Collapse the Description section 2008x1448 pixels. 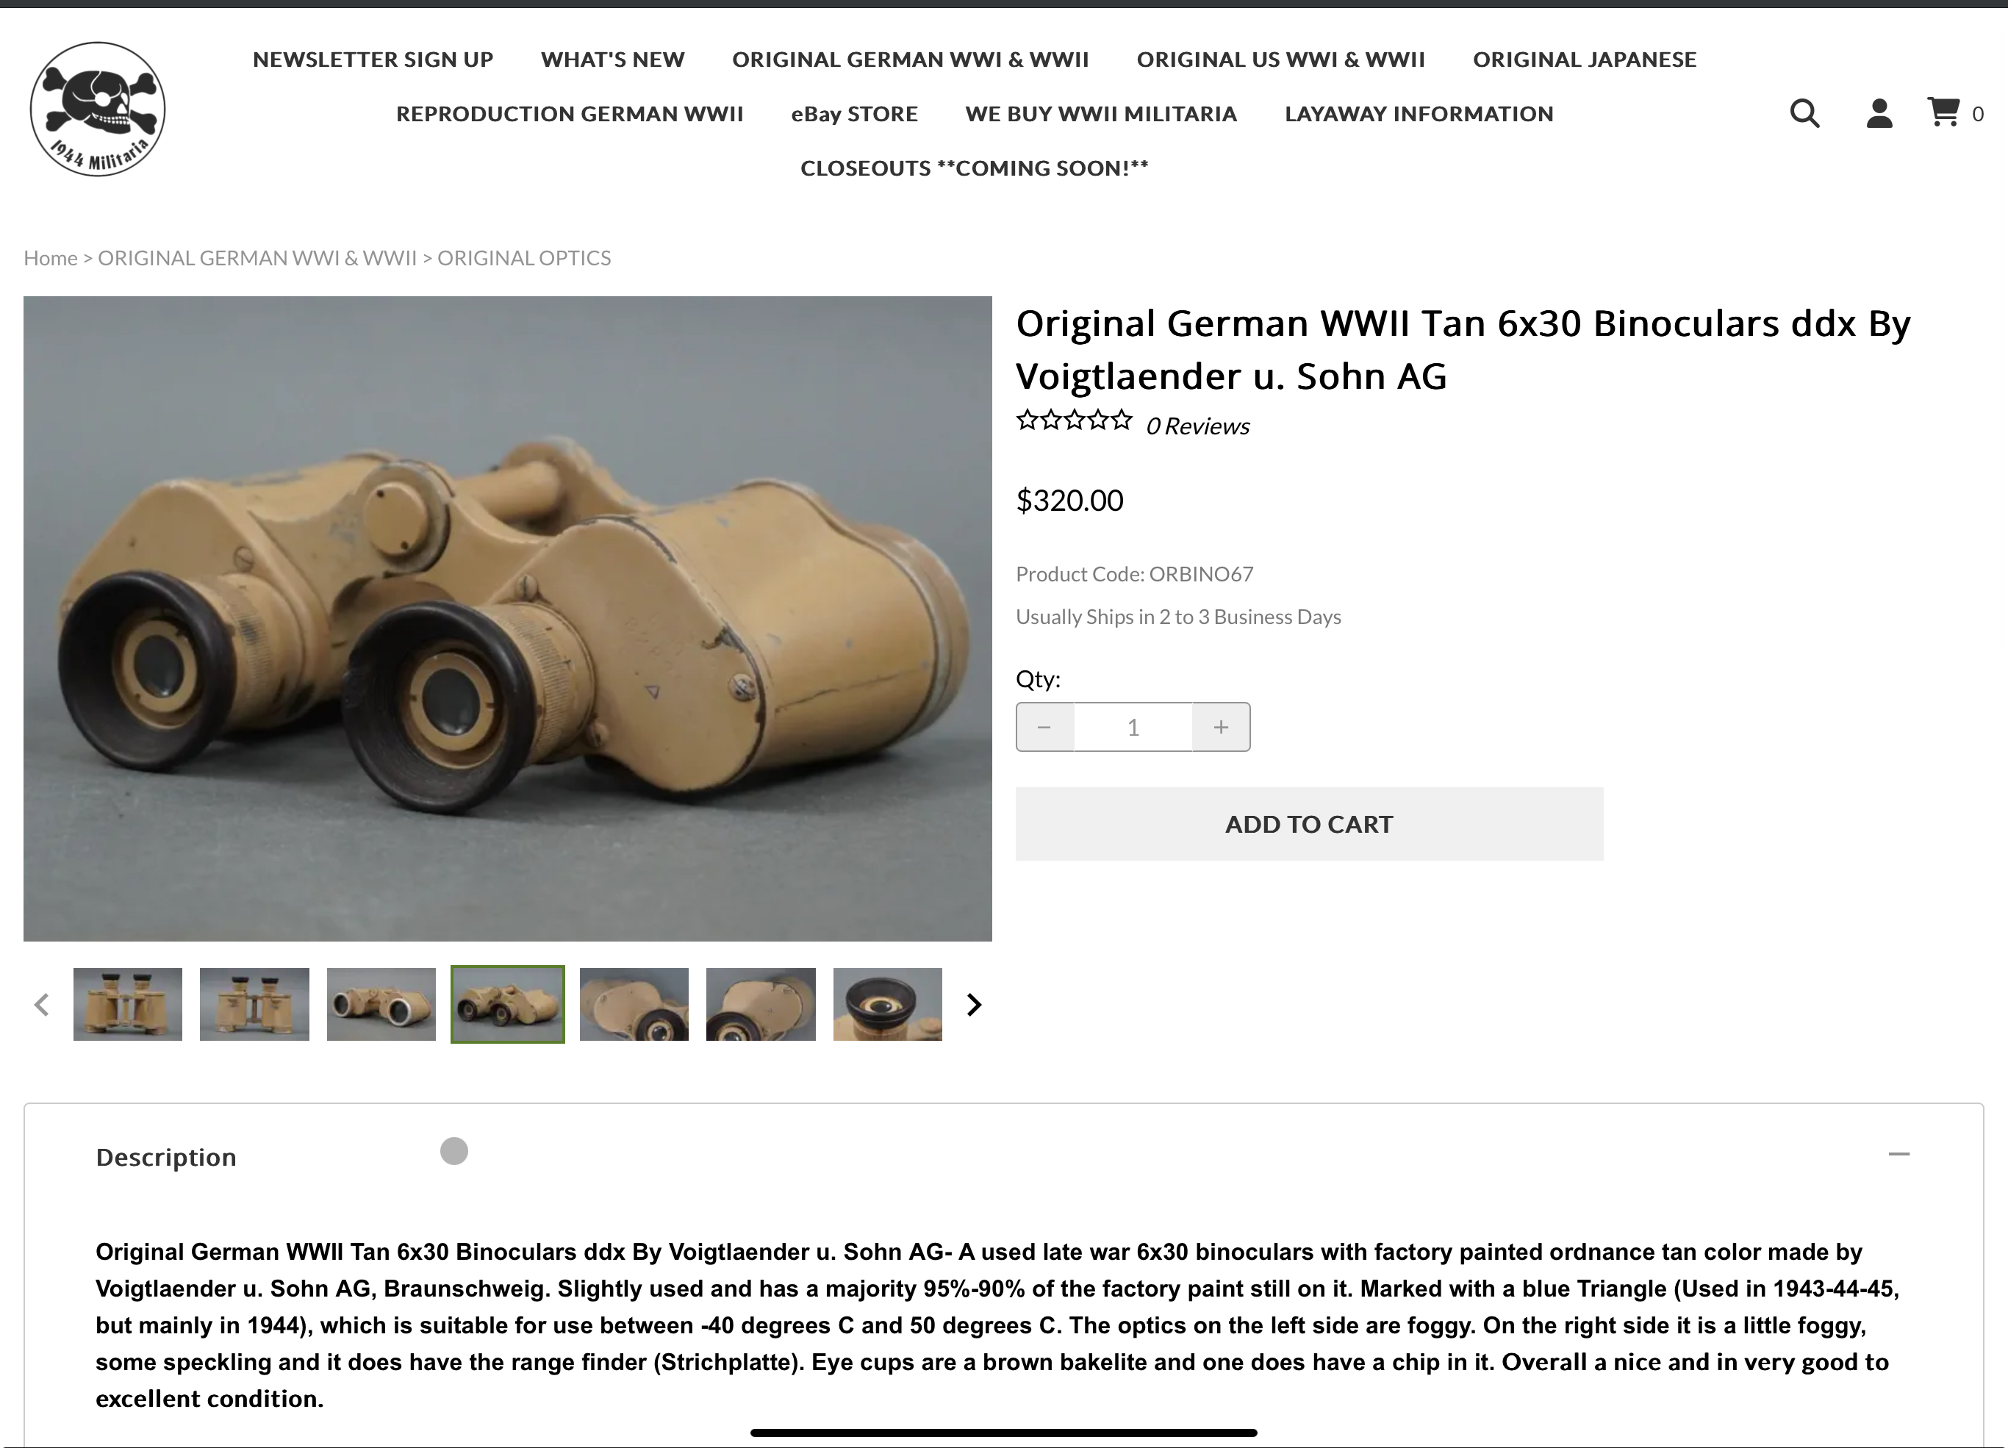pyautogui.click(x=1898, y=1154)
